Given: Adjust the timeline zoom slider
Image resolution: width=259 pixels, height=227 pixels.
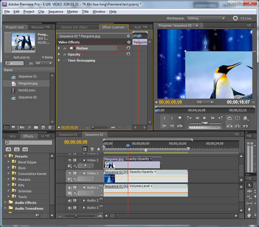Looking at the screenshot, I should [x=76, y=216].
